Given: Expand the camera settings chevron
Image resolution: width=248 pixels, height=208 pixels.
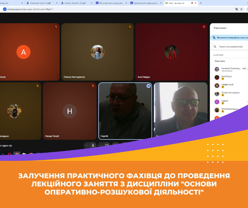Looking at the screenshot, I should [101, 145].
